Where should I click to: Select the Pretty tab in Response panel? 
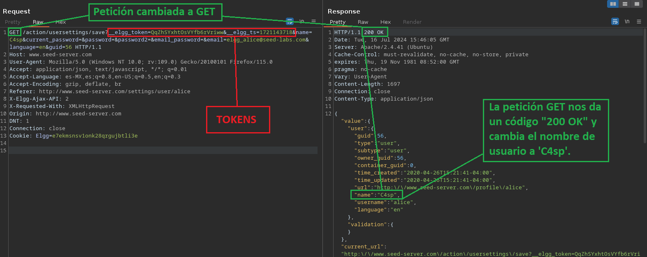click(337, 22)
